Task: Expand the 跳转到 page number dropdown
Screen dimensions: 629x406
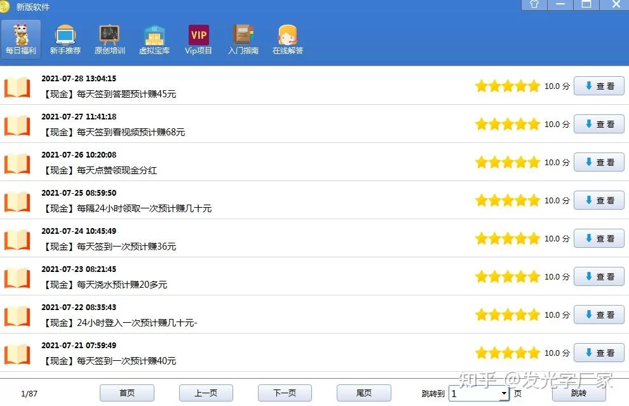Action: 504,394
